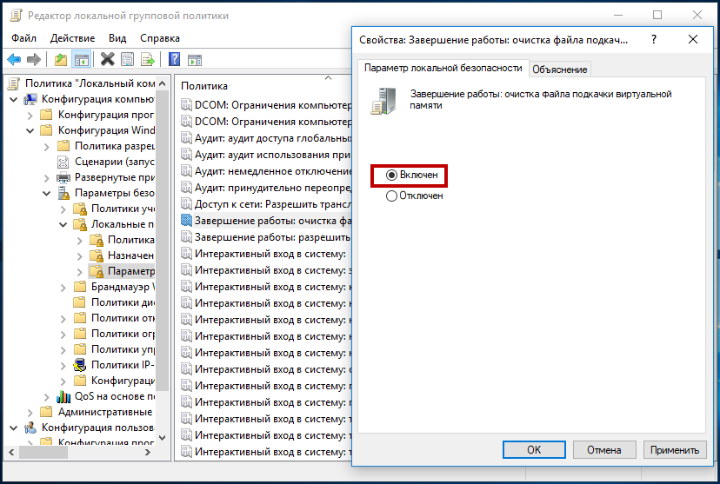The height and width of the screenshot is (484, 720).
Task: Open the Действие menu
Action: coord(72,38)
